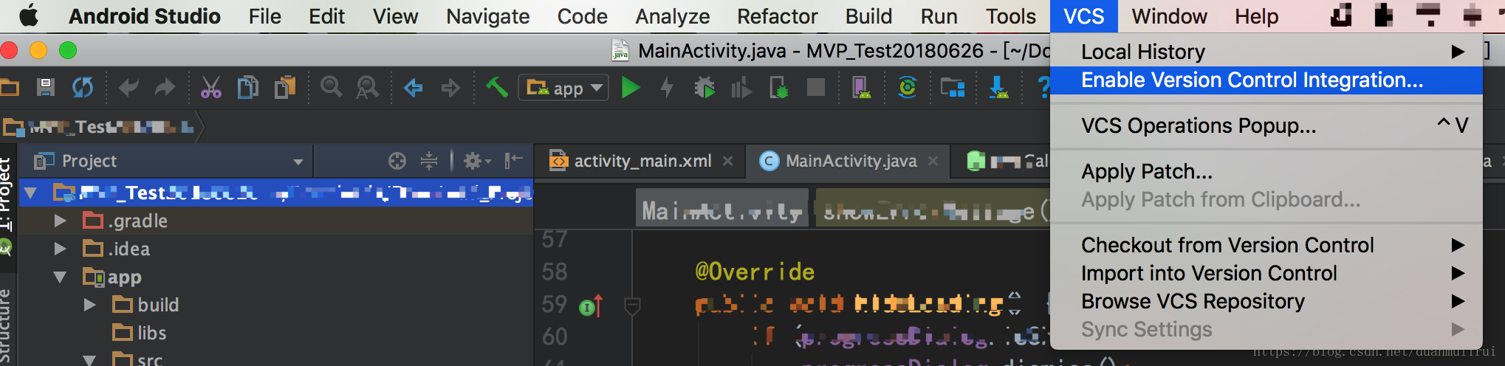Image resolution: width=1505 pixels, height=366 pixels.
Task: Click the Undo arrow icon
Action: point(128,88)
